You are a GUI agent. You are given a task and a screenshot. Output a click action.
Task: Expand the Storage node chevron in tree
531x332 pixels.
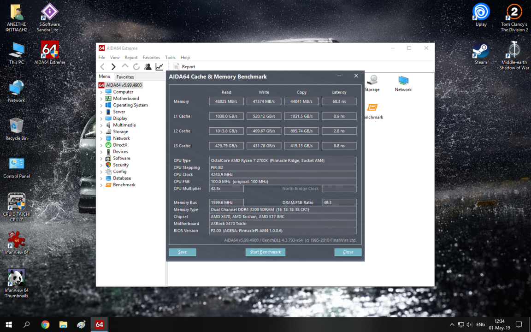click(x=101, y=132)
